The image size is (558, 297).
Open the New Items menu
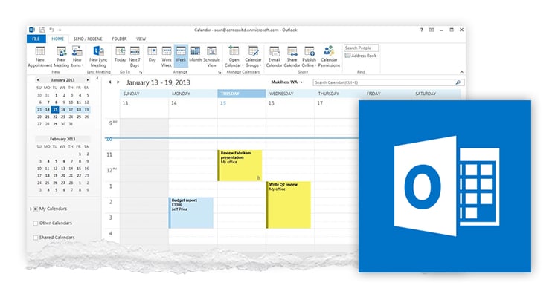[77, 56]
